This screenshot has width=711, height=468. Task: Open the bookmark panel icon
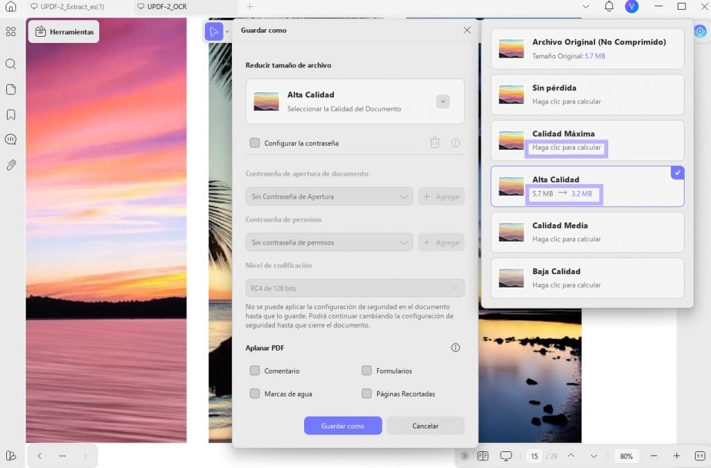click(x=11, y=115)
